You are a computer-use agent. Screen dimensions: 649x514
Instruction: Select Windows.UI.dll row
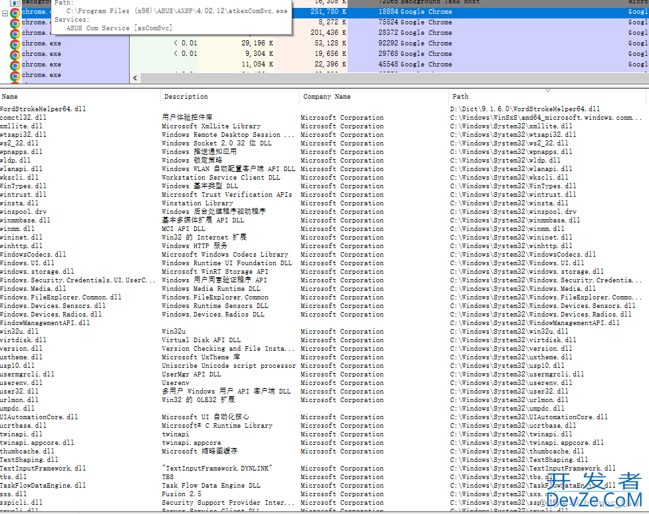324,263
